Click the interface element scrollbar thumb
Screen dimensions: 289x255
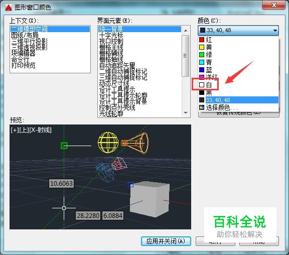(186, 56)
